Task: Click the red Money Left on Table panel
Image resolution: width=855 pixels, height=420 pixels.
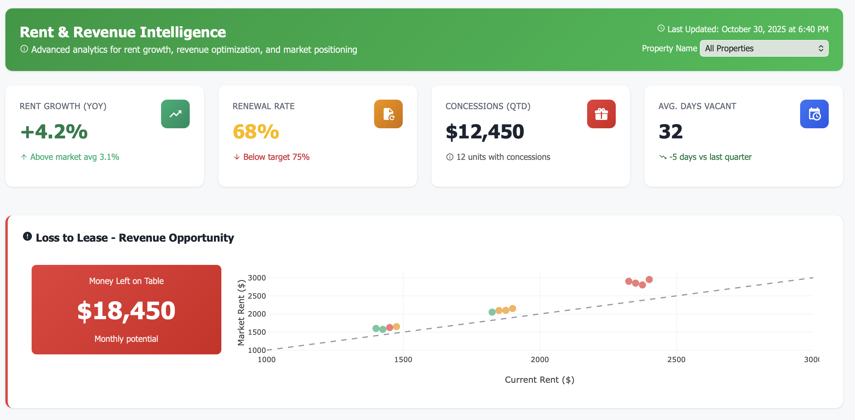Action: [126, 310]
